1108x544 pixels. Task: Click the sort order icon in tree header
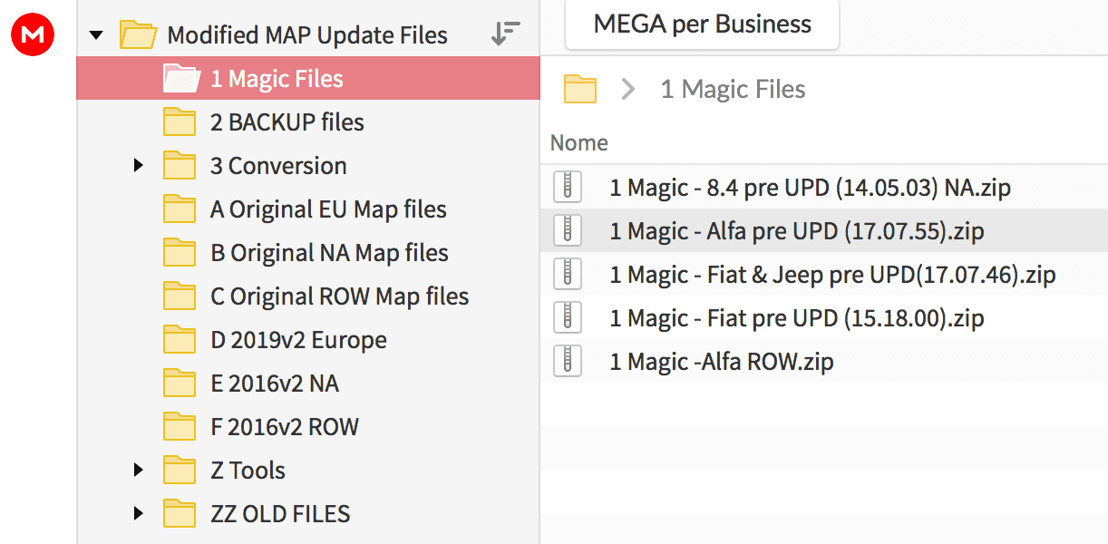(505, 34)
